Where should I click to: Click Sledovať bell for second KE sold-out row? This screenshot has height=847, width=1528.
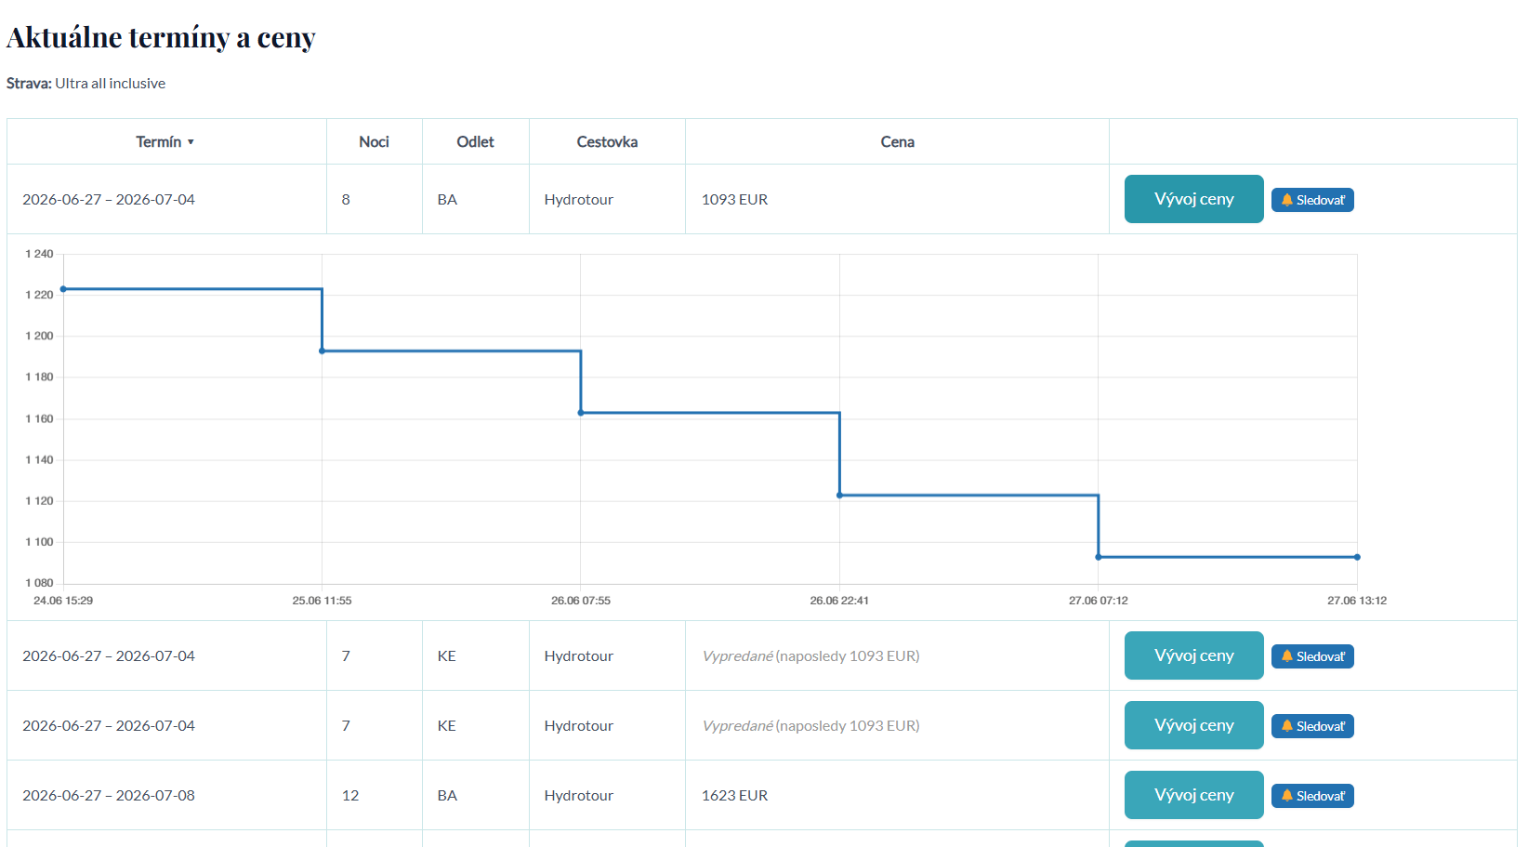[1311, 726]
